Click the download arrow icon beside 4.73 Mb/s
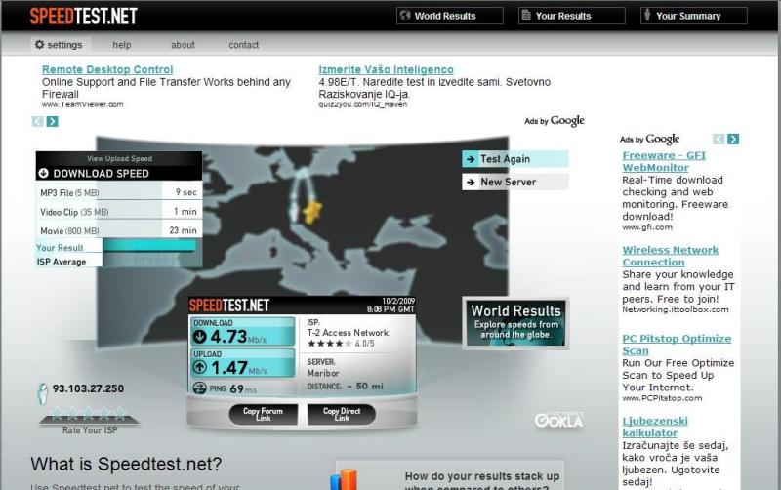The height and width of the screenshot is (490, 781). click(x=201, y=338)
